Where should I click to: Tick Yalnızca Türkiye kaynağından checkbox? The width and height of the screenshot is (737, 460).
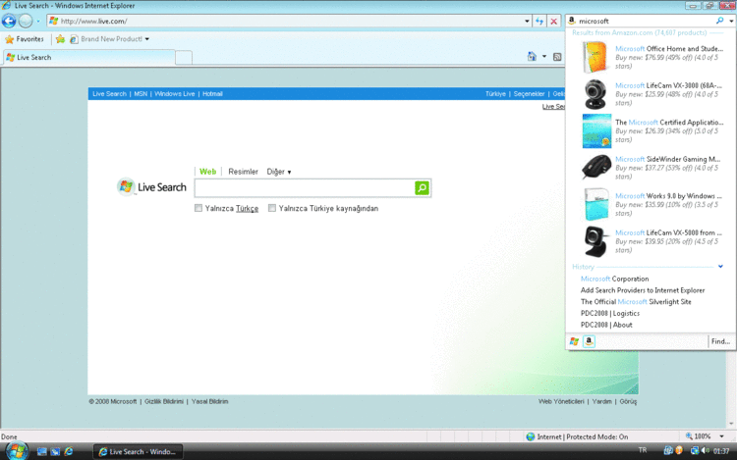(271, 208)
